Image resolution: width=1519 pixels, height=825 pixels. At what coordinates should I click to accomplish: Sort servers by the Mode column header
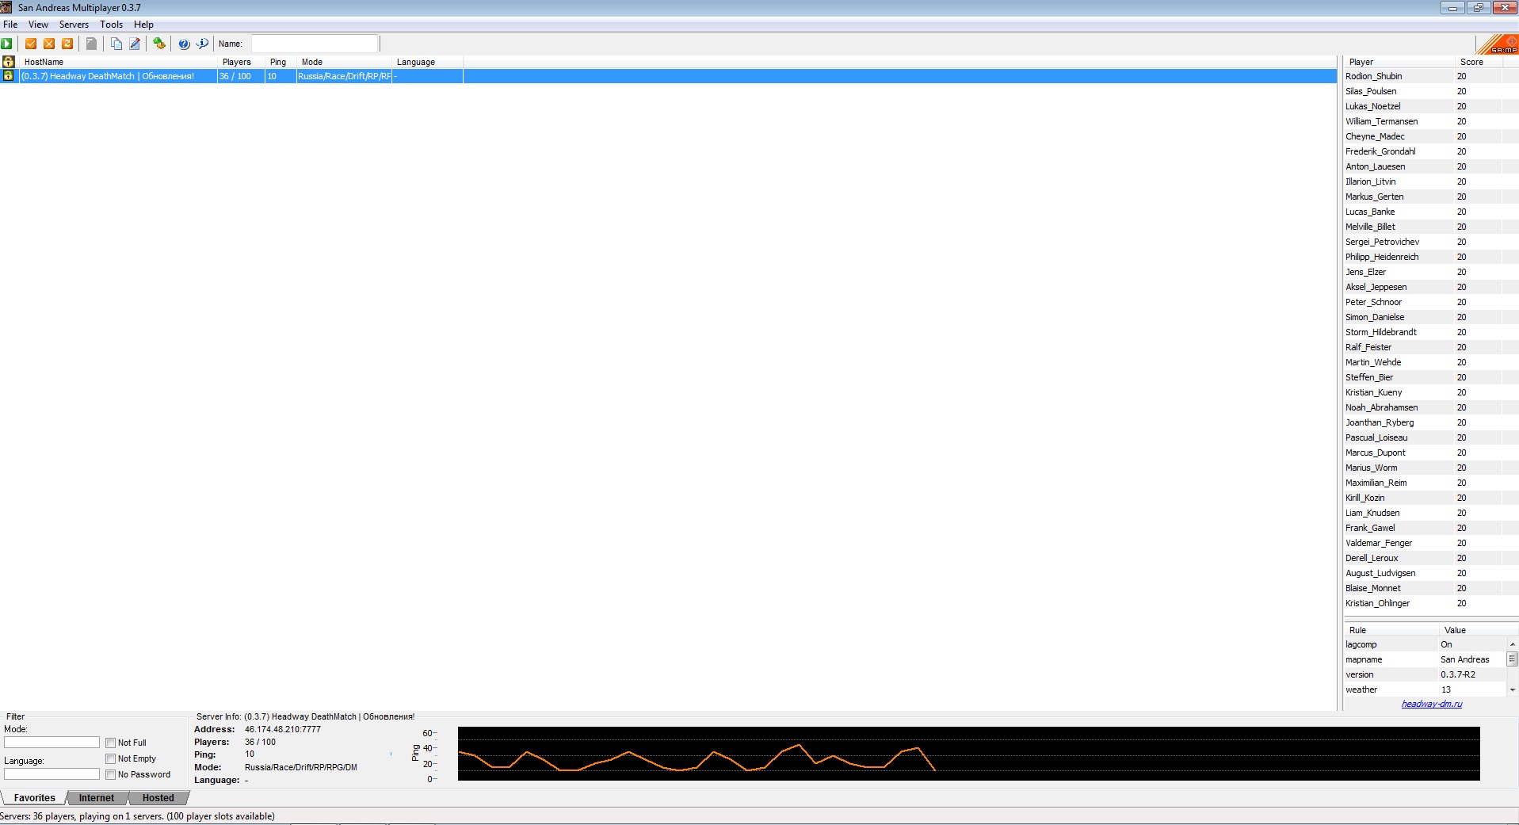[x=345, y=62]
